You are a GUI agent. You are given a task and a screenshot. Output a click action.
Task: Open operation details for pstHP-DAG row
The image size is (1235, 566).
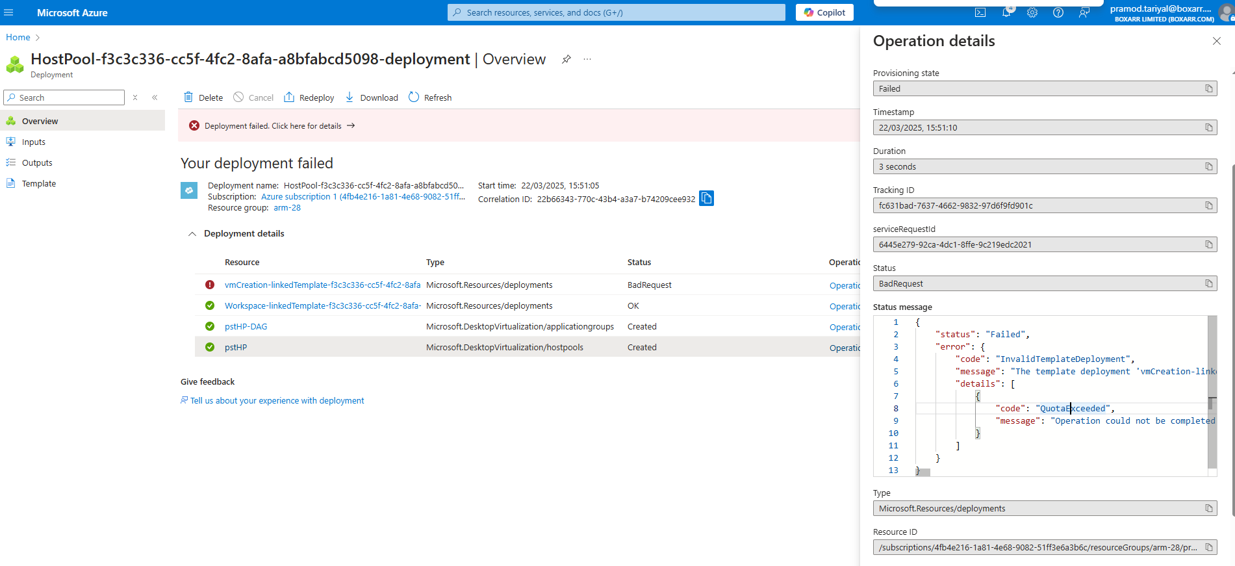tap(845, 327)
